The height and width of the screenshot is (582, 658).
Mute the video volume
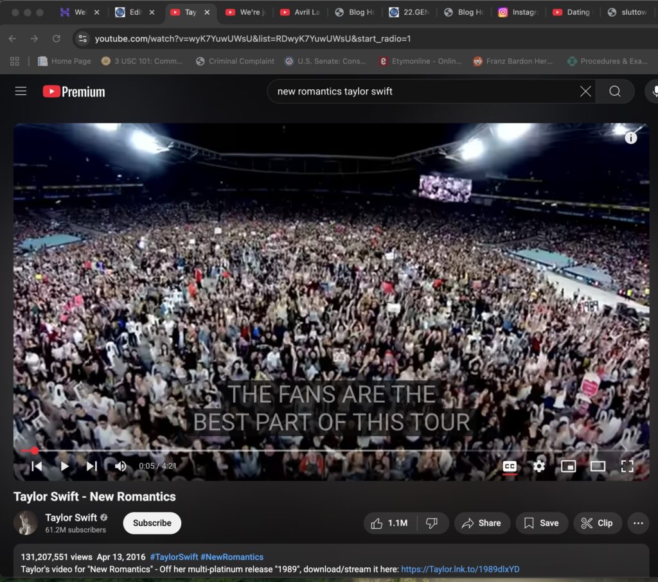(120, 466)
